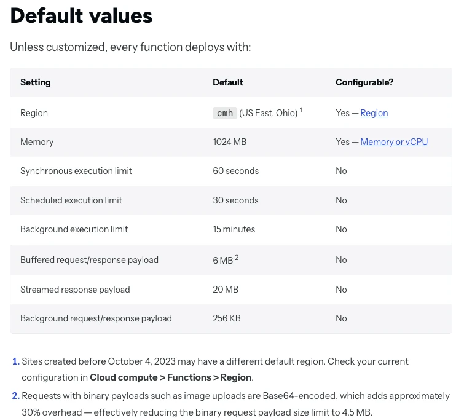Click 'No' in Streamed response payload row
Image resolution: width=464 pixels, height=418 pixels.
(x=341, y=290)
